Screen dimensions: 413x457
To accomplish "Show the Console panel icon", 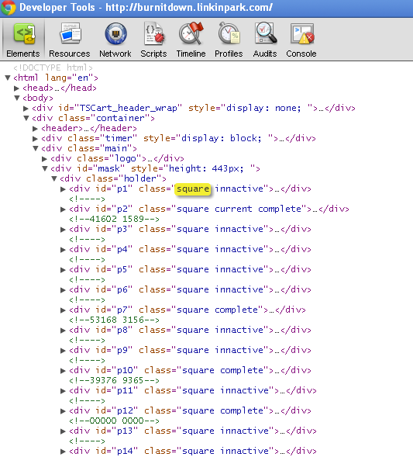I will [x=302, y=34].
